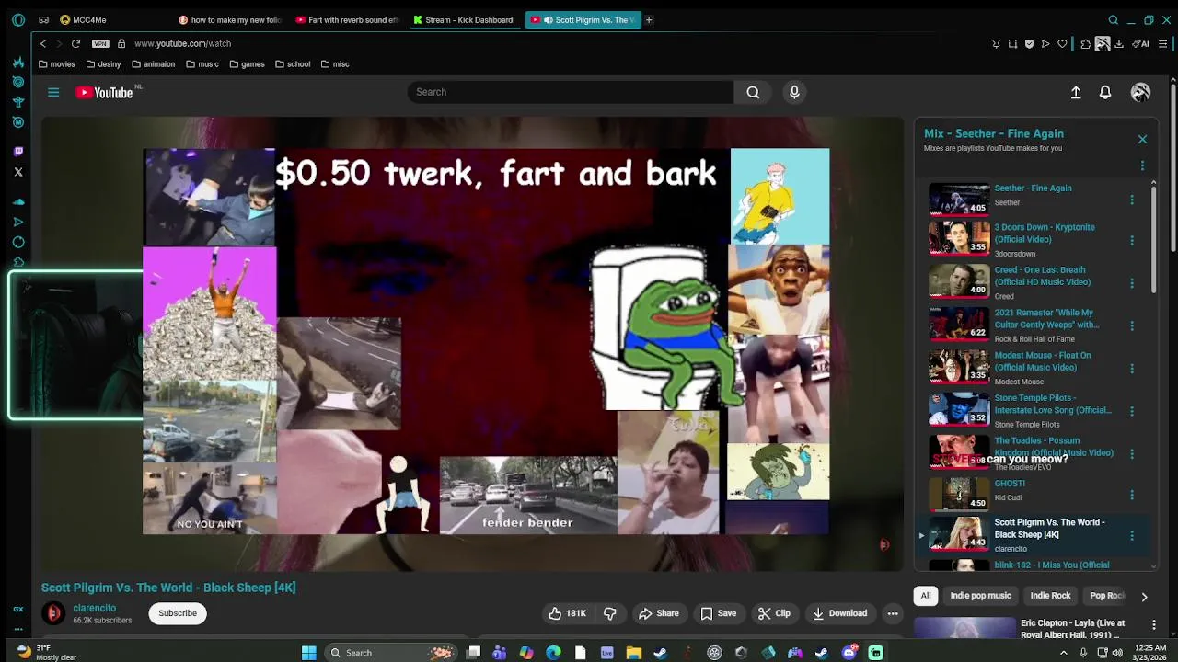
Task: Open more actions ellipsis under video
Action: [893, 613]
